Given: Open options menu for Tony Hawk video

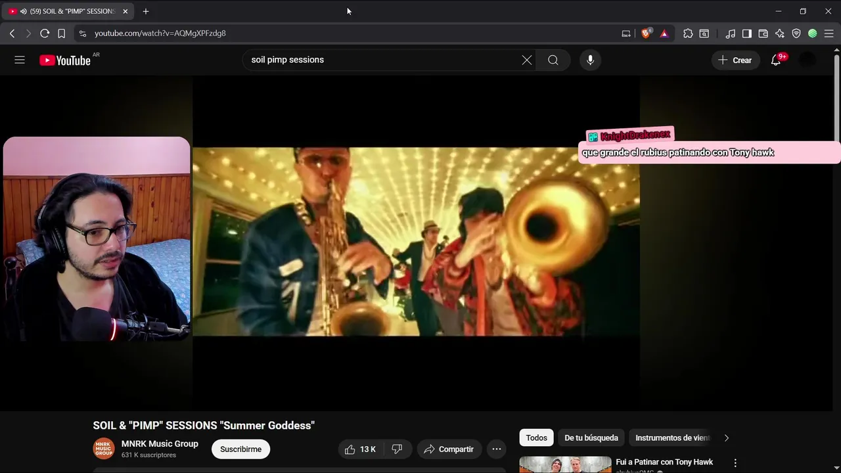Looking at the screenshot, I should (735, 463).
